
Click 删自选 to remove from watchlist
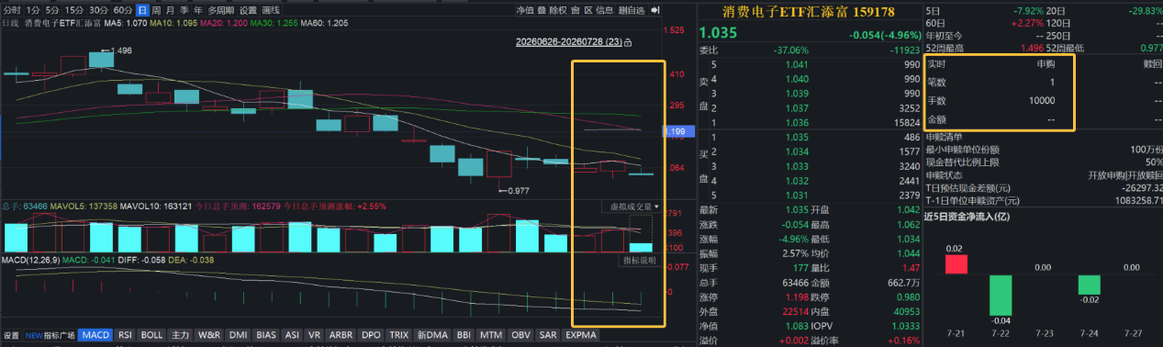tap(632, 10)
